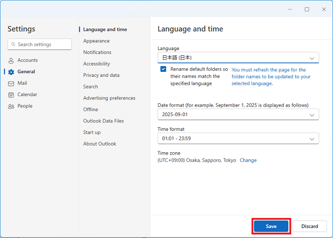Open the Time format dropdown
The image size is (333, 238).
point(238,138)
